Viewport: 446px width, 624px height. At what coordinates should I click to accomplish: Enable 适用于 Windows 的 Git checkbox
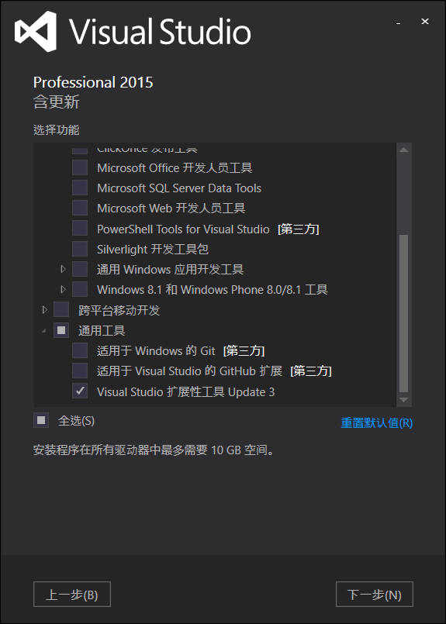tap(80, 350)
